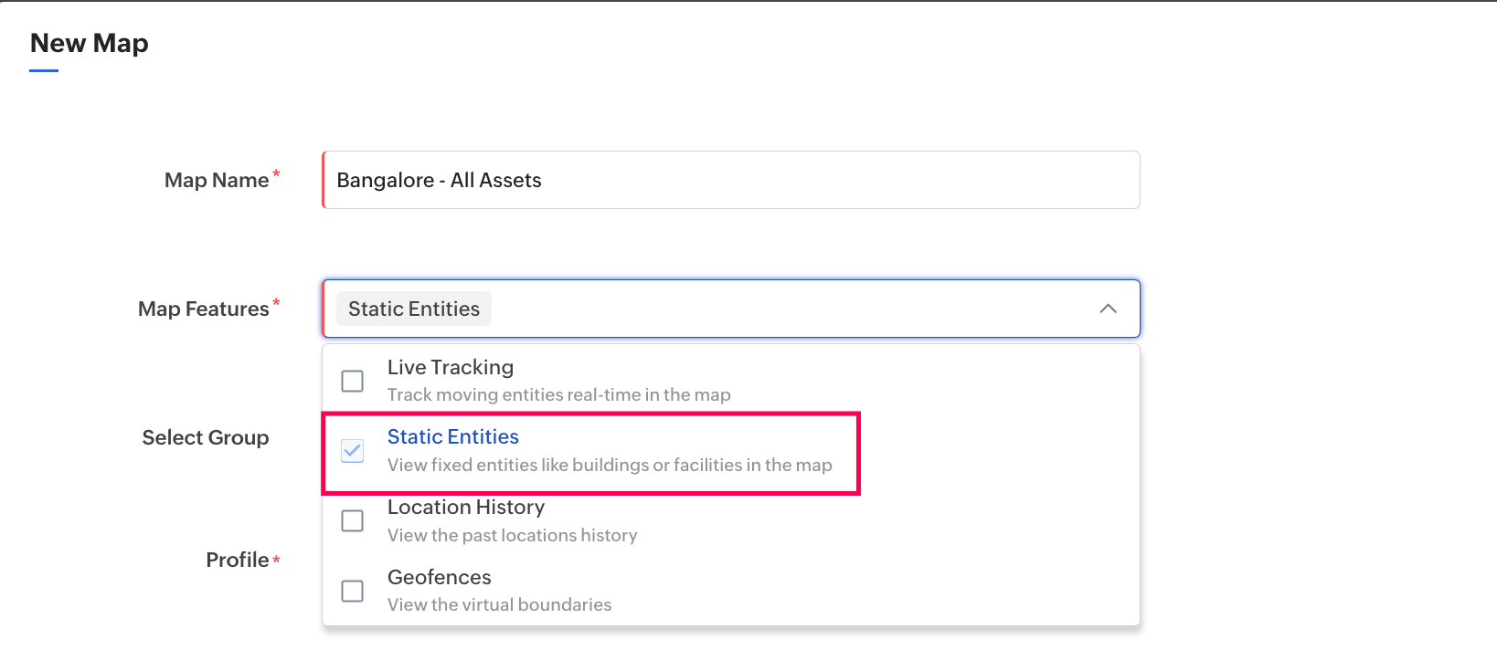Select the Live Tracking option label
Viewport: 1497px width, 650px height.
pos(451,367)
